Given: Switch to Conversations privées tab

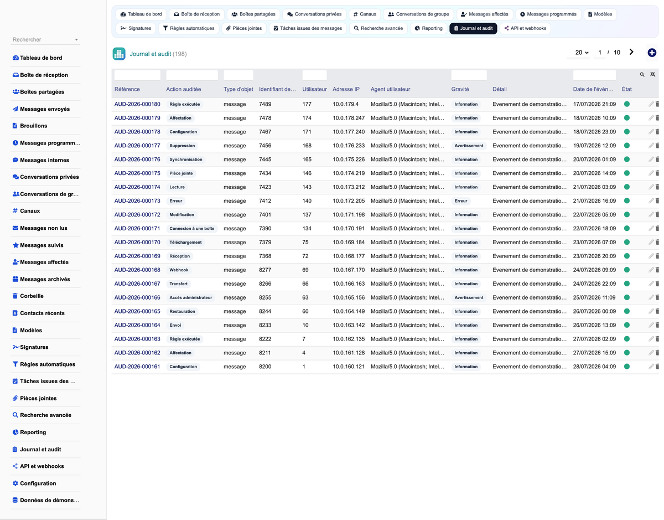Looking at the screenshot, I should [314, 14].
